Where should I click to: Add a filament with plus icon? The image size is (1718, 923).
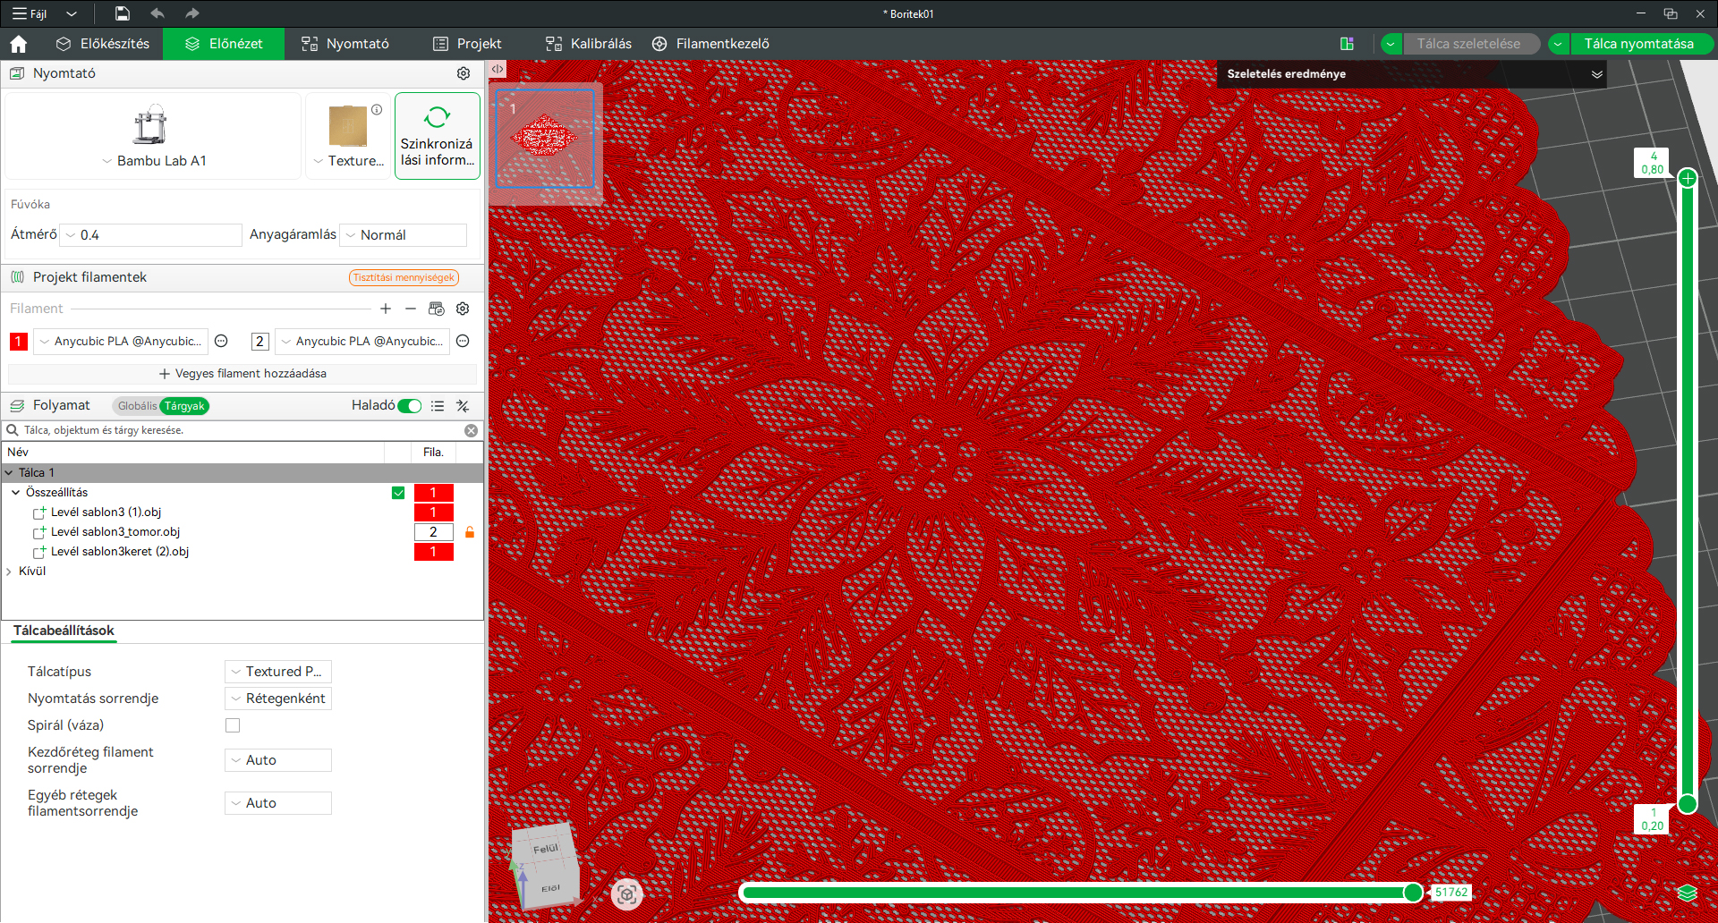386,309
